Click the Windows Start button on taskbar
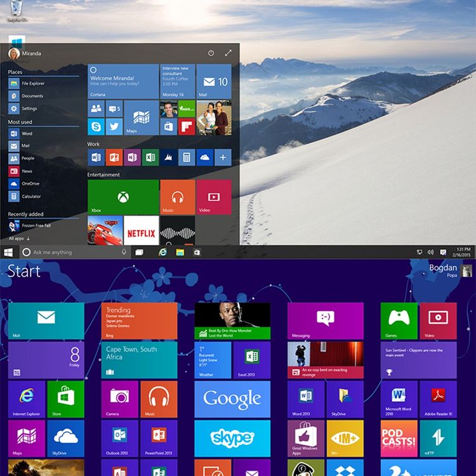Image resolution: width=476 pixels, height=476 pixels. pyautogui.click(x=8, y=252)
